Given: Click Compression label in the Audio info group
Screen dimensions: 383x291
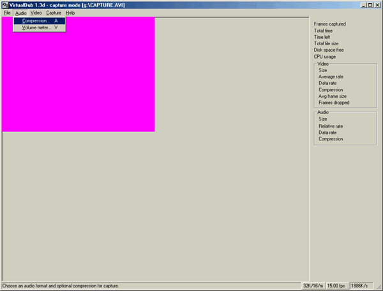Looking at the screenshot, I should click(331, 139).
